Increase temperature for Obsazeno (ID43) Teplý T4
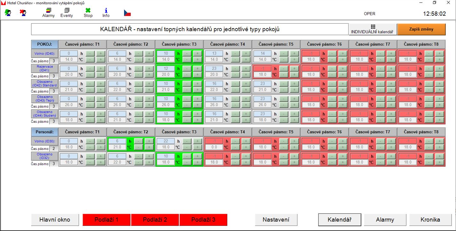456x231 pixels. click(246, 105)
